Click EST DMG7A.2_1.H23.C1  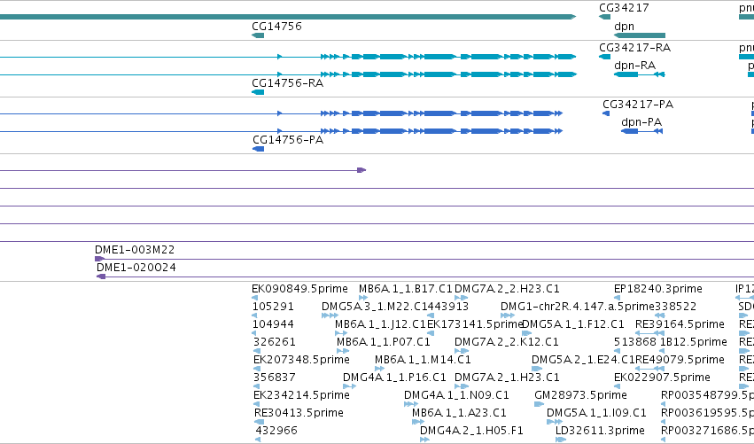(x=507, y=378)
